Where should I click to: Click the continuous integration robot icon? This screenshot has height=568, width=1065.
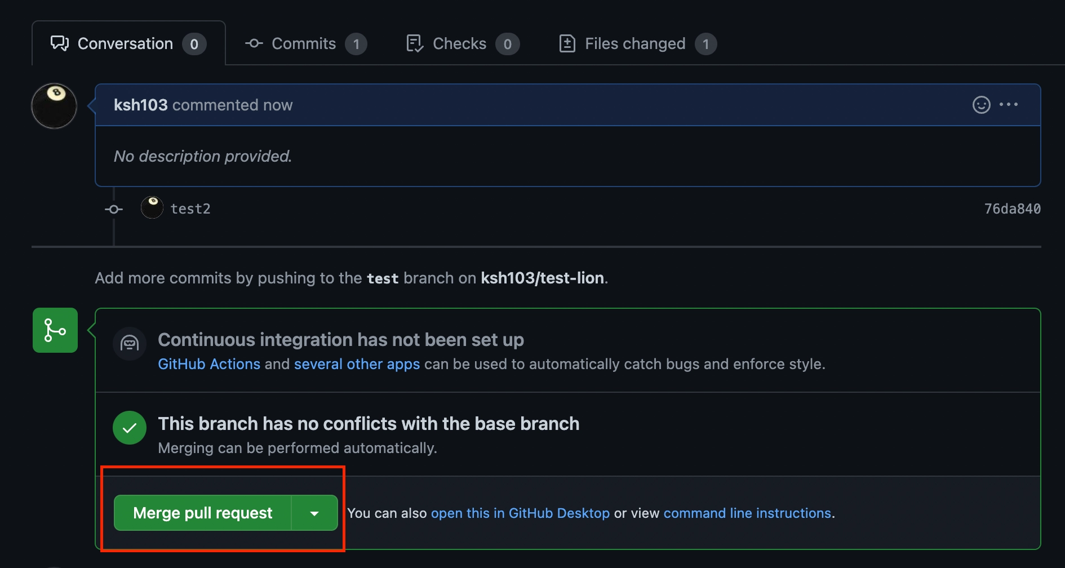(x=130, y=344)
